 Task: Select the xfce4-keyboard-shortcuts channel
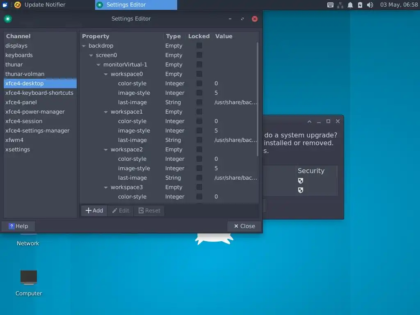[x=40, y=93]
